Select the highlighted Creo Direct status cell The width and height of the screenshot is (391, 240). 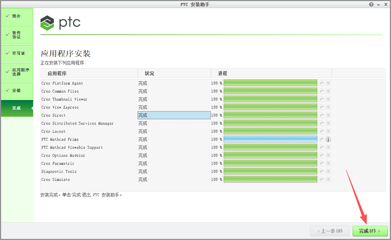coord(174,115)
